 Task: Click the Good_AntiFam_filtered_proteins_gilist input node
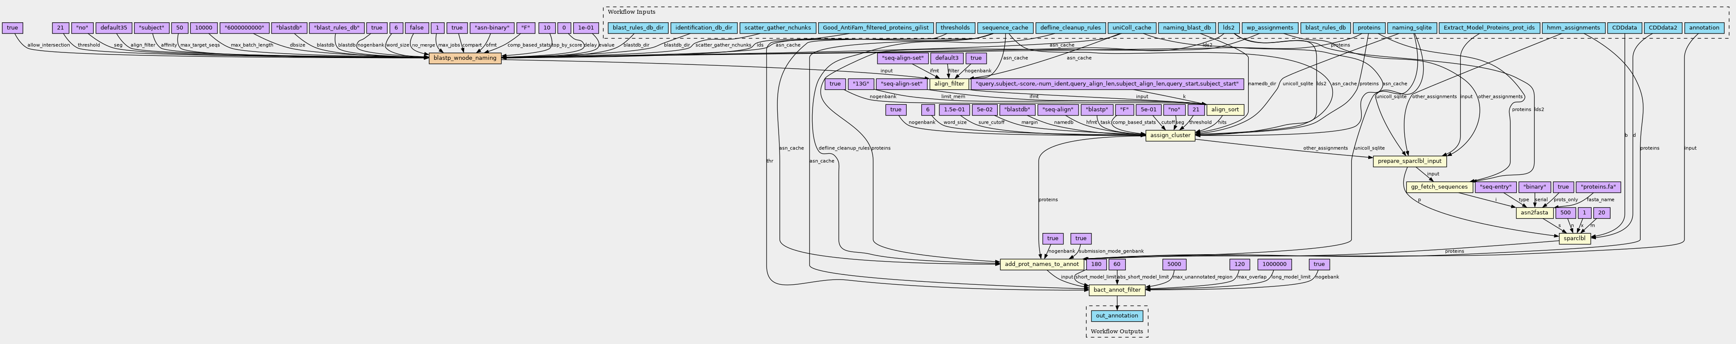point(875,28)
